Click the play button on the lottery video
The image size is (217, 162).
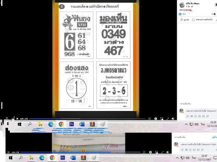(17, 119)
